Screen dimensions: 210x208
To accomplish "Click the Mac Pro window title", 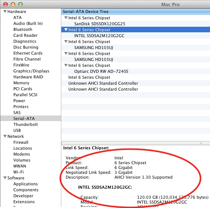I will tap(170, 5).
